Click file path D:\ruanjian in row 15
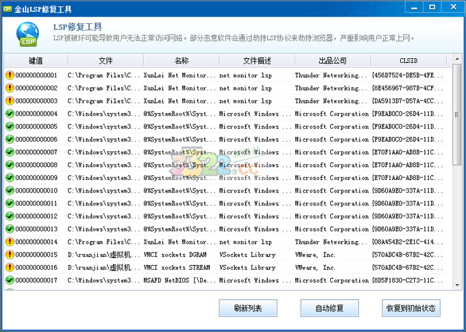The width and height of the screenshot is (466, 332). [x=103, y=255]
